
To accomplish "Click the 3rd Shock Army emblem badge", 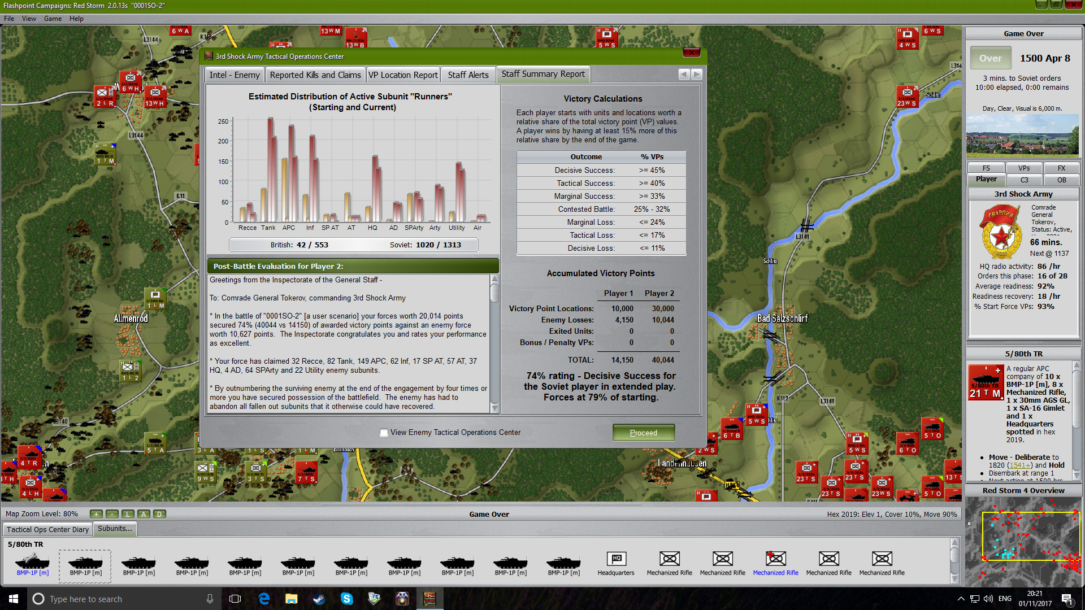I will click(1000, 232).
